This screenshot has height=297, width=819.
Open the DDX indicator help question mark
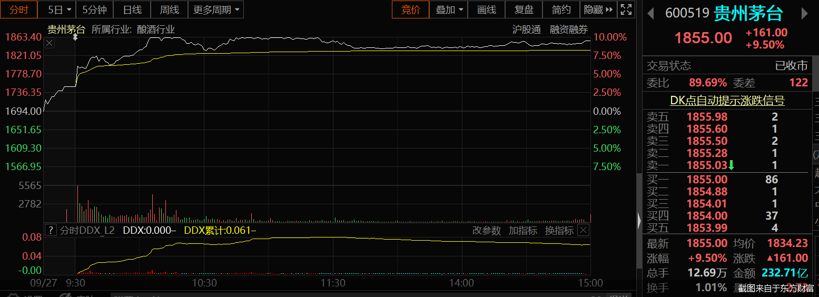51,230
